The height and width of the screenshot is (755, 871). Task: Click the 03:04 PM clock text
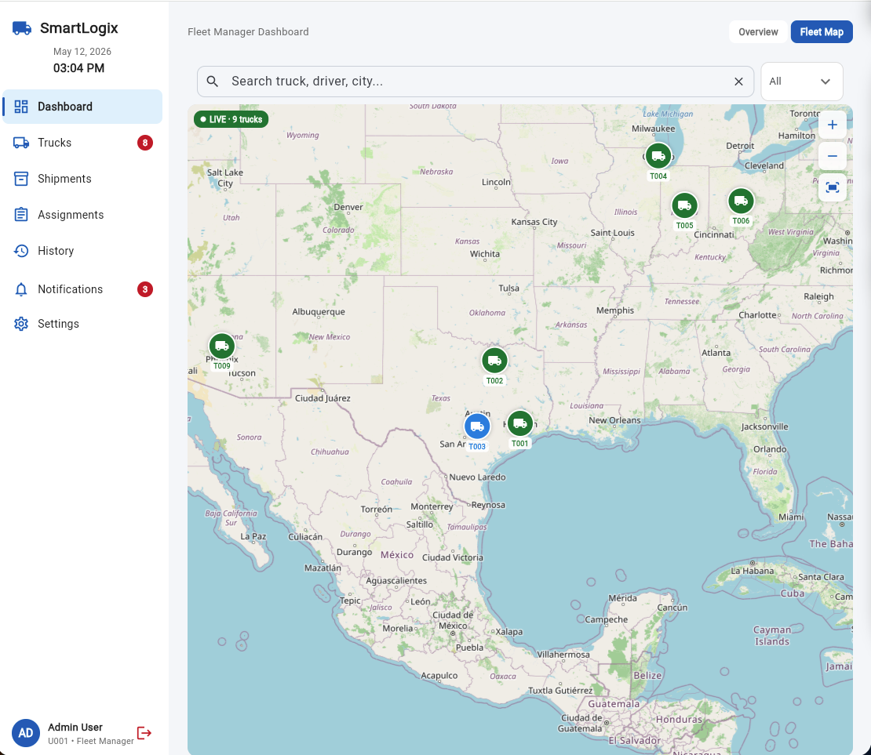[79, 68]
